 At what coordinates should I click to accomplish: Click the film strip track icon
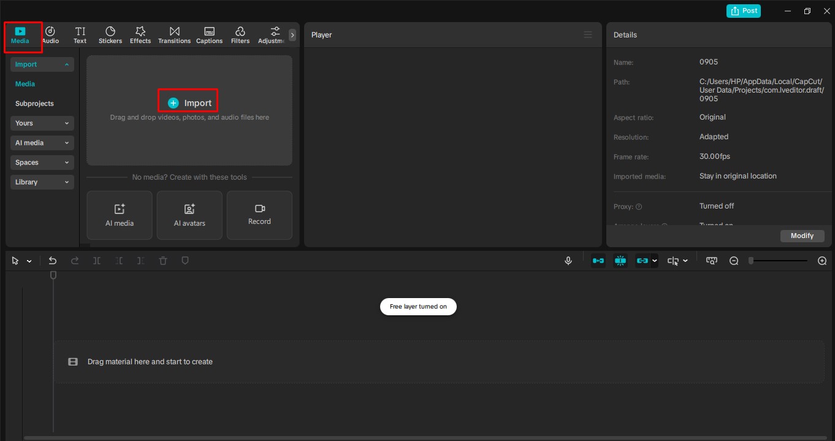pyautogui.click(x=73, y=362)
